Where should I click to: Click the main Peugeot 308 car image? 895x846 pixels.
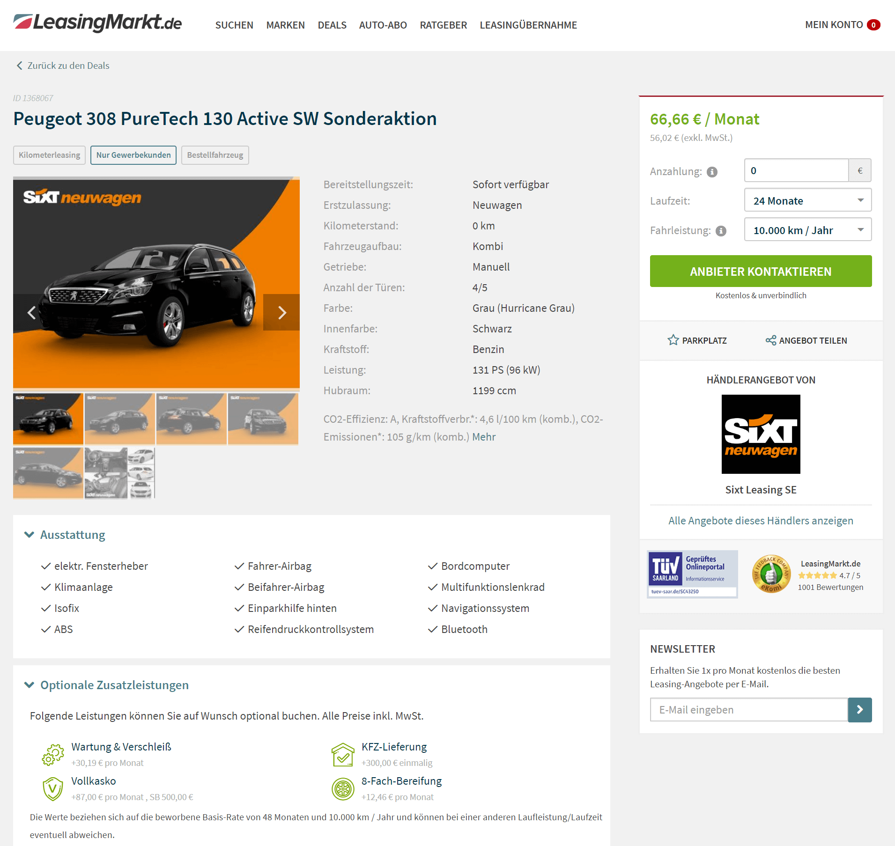coord(156,283)
